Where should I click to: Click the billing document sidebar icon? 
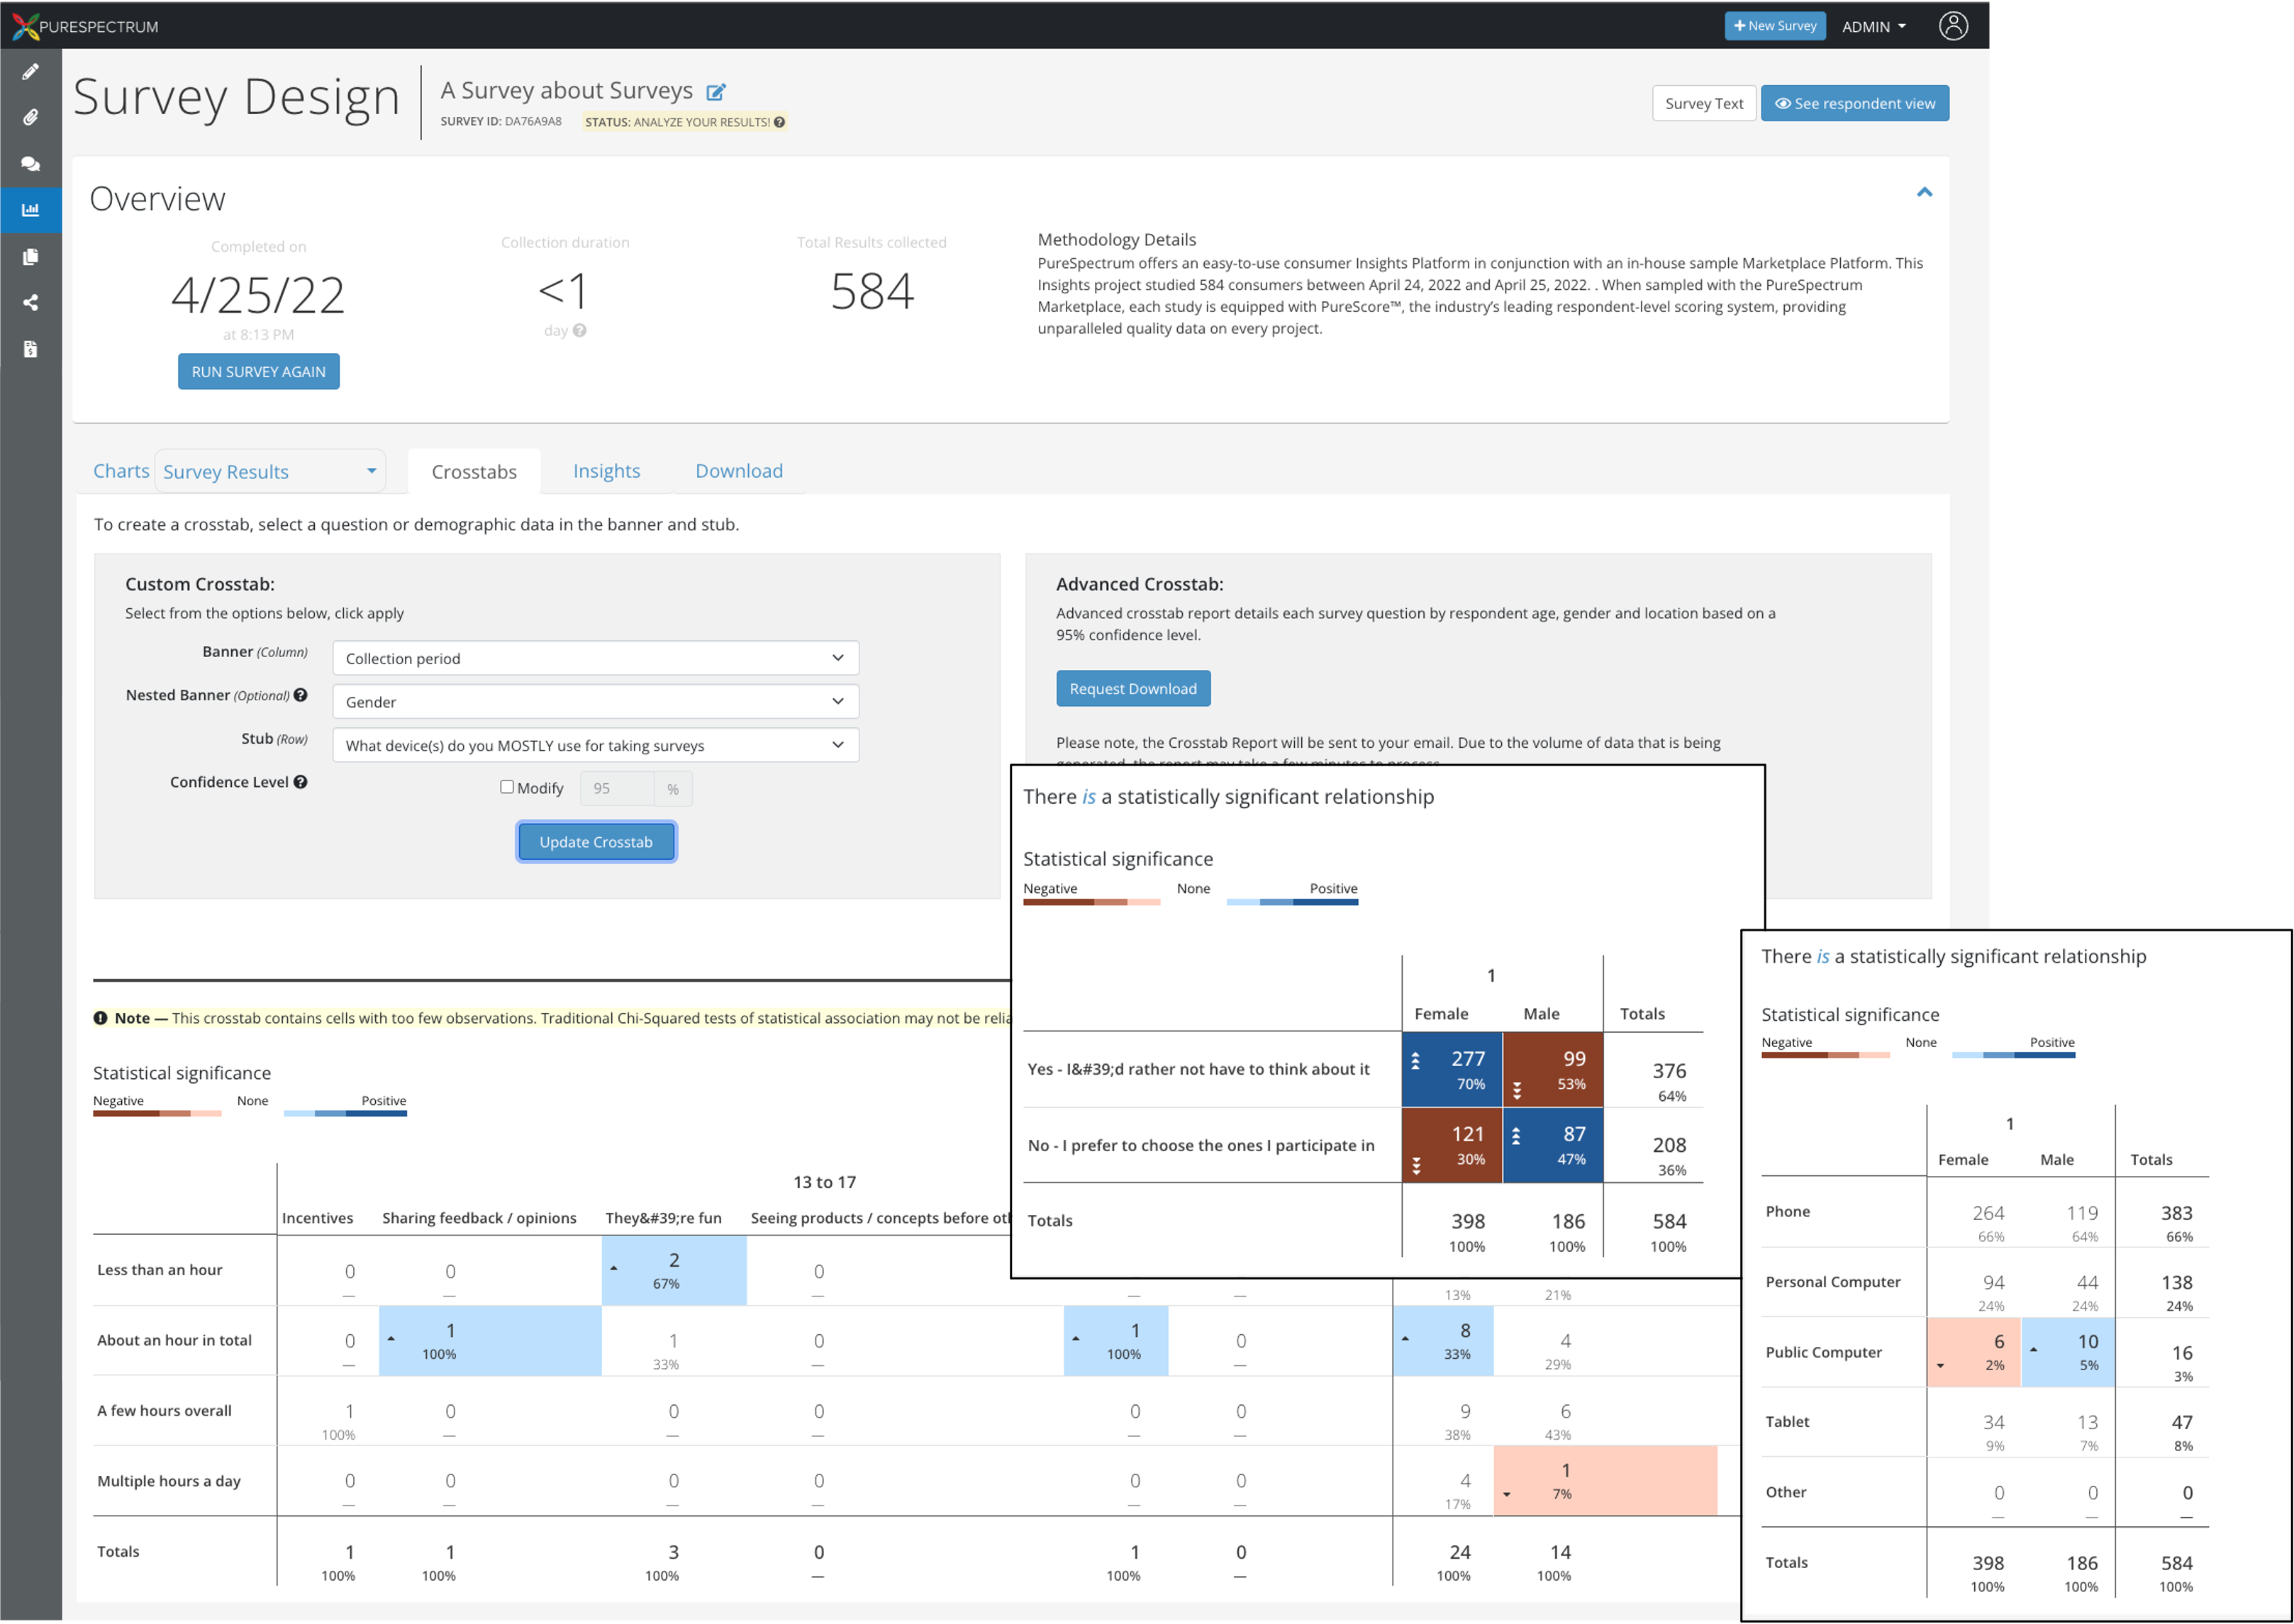pos(30,348)
